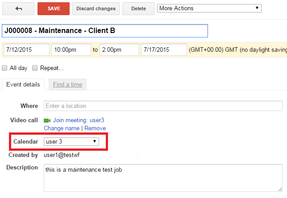Change the end time 2:00pm
The width and height of the screenshot is (287, 198).
[119, 50]
